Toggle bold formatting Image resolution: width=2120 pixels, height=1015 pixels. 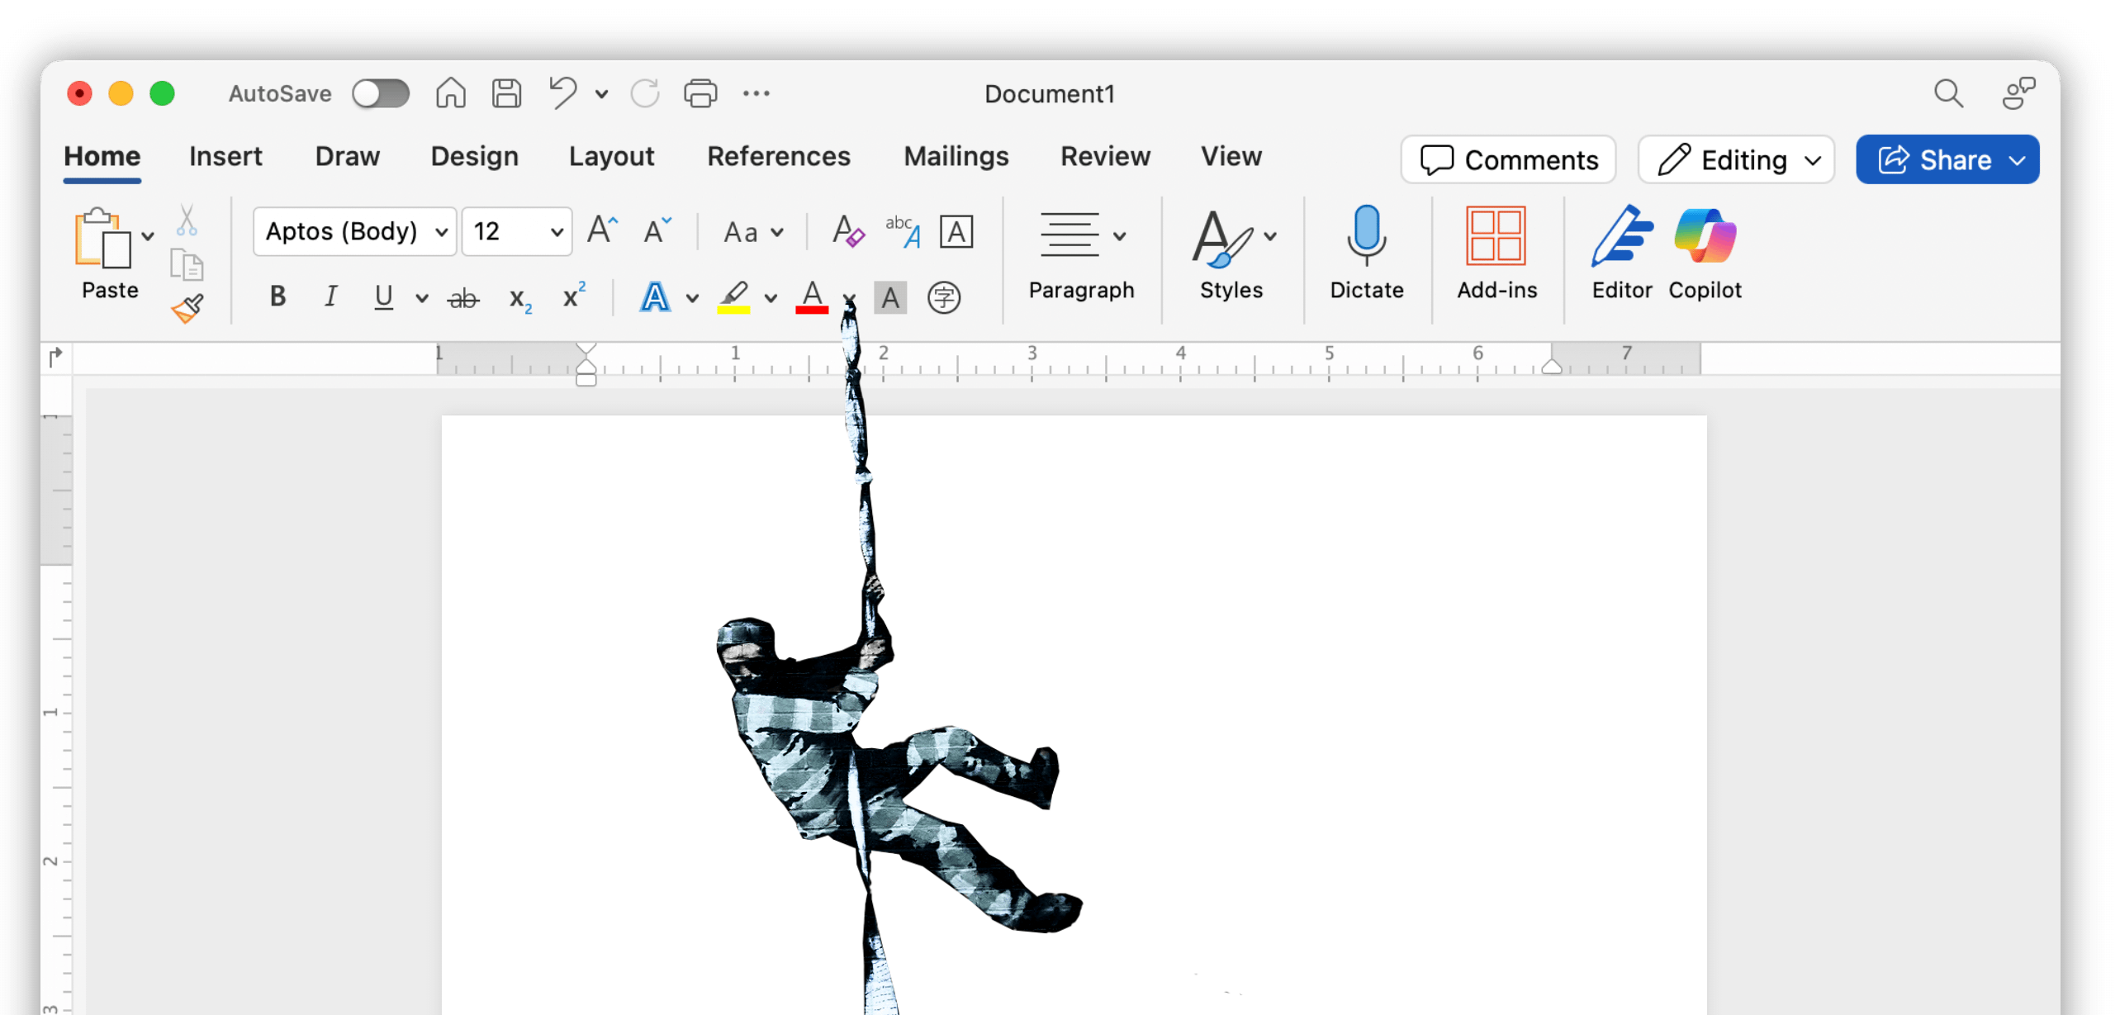click(x=277, y=297)
